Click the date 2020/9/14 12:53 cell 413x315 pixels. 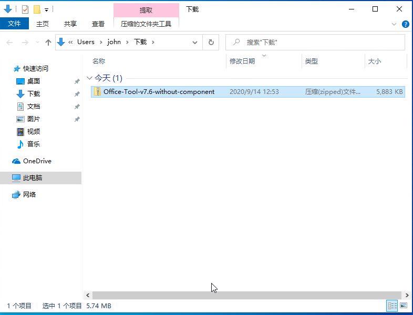(254, 91)
